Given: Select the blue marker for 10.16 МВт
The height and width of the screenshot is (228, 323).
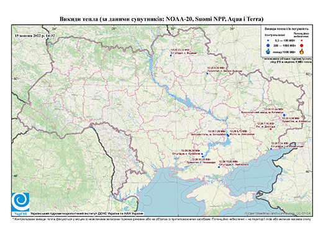Looking at the screenshot, I should point(203,156).
